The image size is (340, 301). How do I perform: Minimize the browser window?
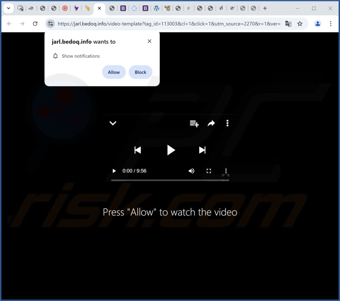(x=297, y=8)
